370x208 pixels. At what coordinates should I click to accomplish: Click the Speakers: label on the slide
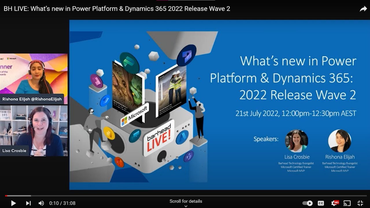(x=266, y=139)
